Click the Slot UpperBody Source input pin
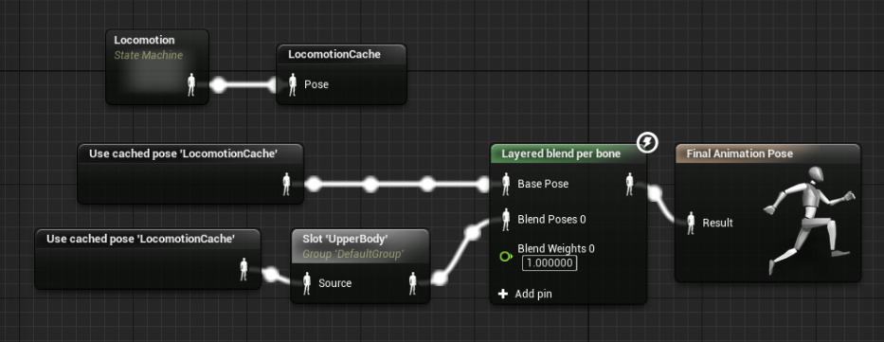The image size is (884, 342). [307, 283]
